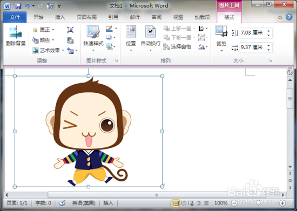This screenshot has width=297, height=211.
Task: Switch to the Mailings (邮件) tab
Action: [135, 17]
